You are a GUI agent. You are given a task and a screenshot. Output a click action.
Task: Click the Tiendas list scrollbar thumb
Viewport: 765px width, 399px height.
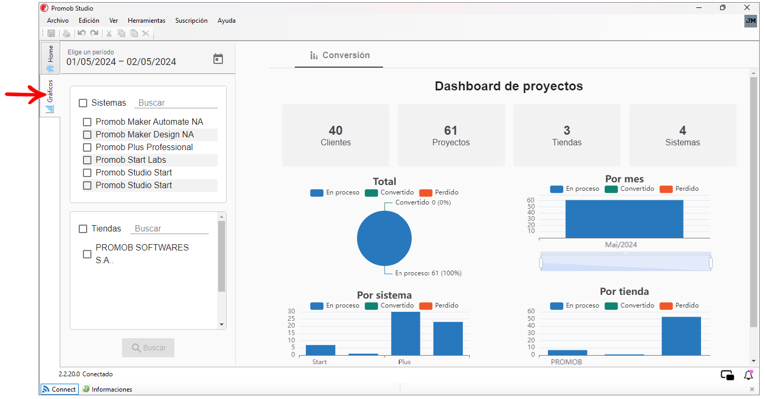(221, 256)
